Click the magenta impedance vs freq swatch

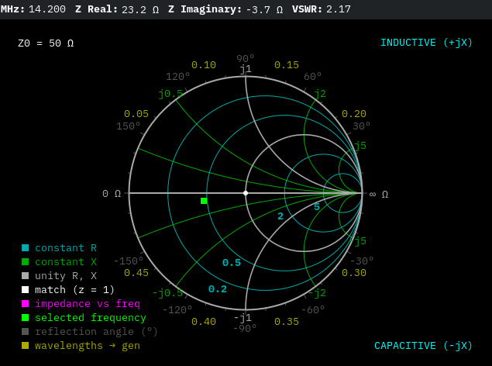click(x=25, y=303)
